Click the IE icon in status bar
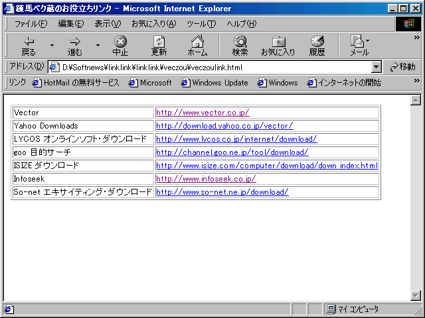The image size is (425, 318). [9, 309]
